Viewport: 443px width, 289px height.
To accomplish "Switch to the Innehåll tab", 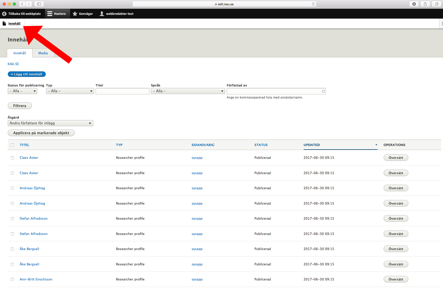I will click(x=20, y=53).
